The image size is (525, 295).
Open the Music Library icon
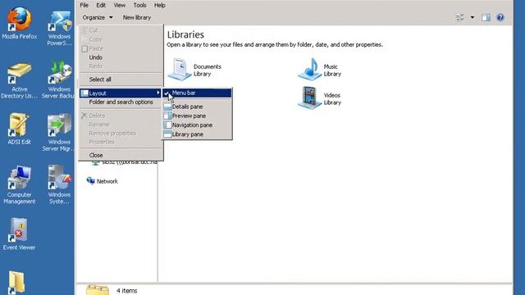tap(310, 69)
